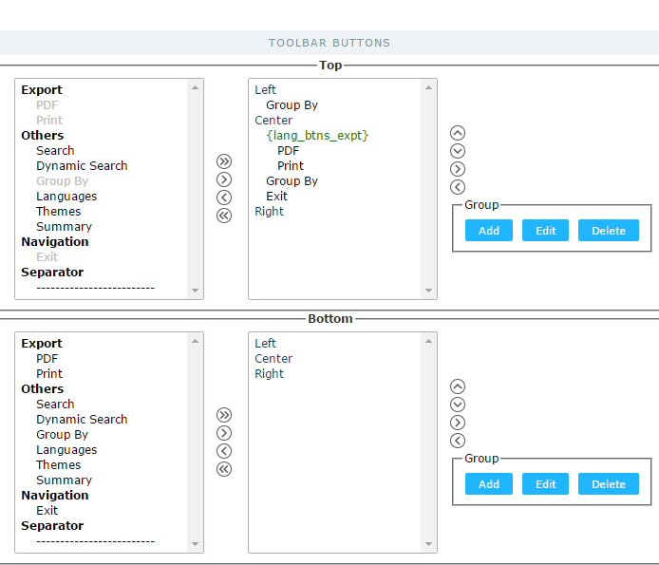This screenshot has width=659, height=565.
Task: Select Group By under Center in Top list
Action: pos(292,181)
